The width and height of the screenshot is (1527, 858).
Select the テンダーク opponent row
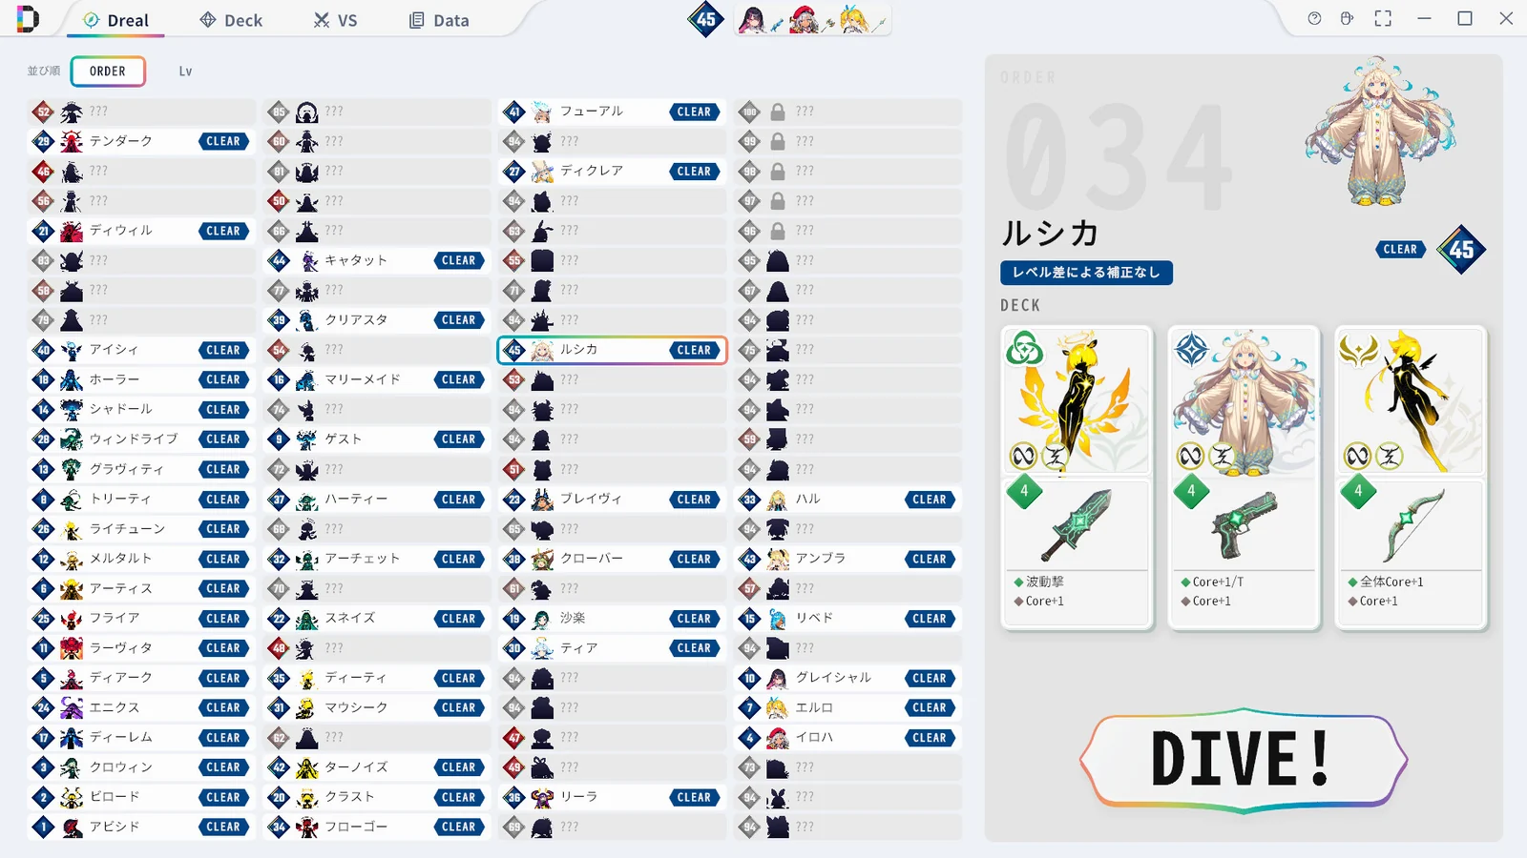(x=141, y=141)
